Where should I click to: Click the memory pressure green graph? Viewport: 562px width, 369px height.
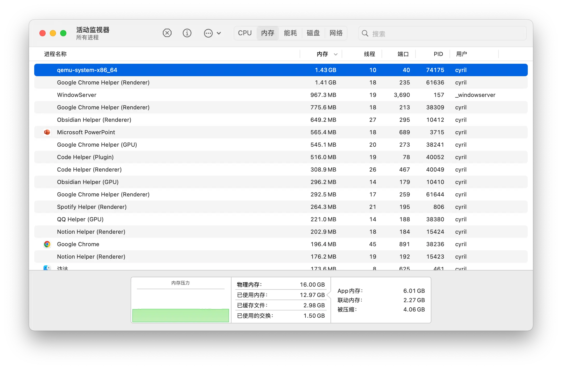point(181,315)
